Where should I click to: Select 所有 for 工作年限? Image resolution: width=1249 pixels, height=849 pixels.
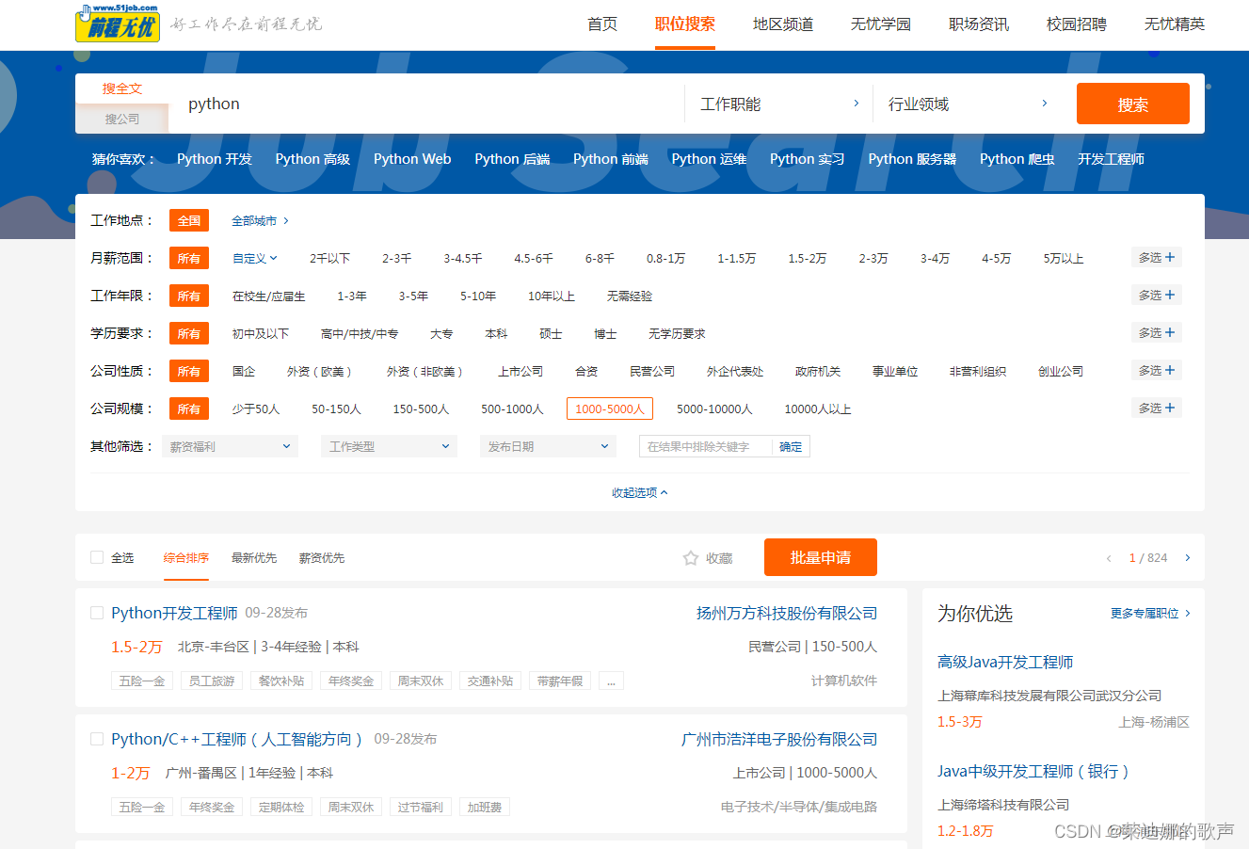(189, 296)
